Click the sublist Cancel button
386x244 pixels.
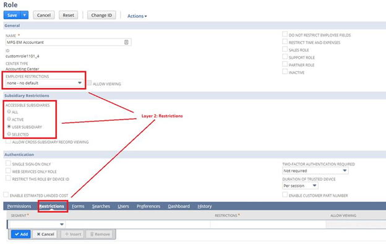(x=45, y=234)
